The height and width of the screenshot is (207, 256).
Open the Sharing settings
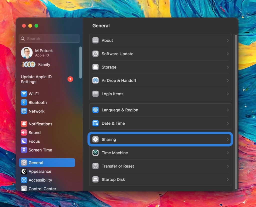click(x=160, y=139)
